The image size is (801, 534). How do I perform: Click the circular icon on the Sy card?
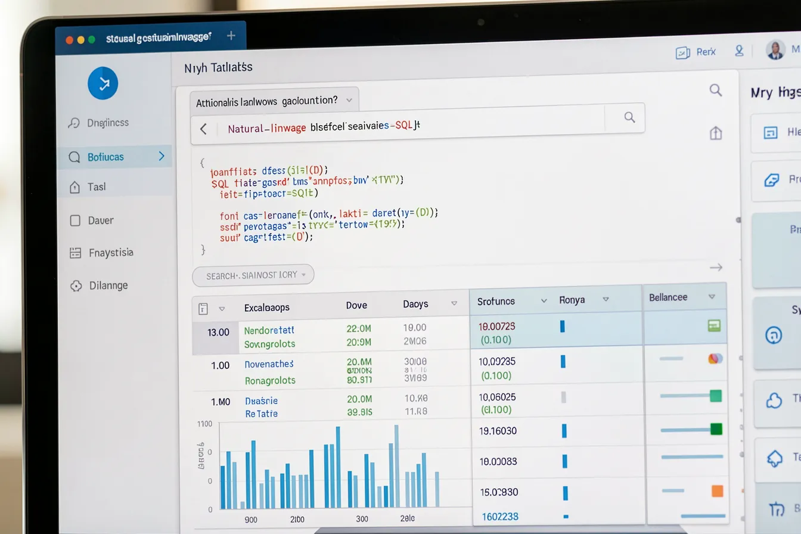[x=773, y=335]
